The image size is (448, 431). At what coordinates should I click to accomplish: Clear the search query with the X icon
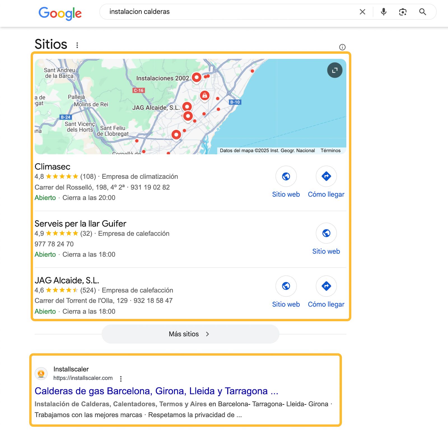(x=362, y=12)
